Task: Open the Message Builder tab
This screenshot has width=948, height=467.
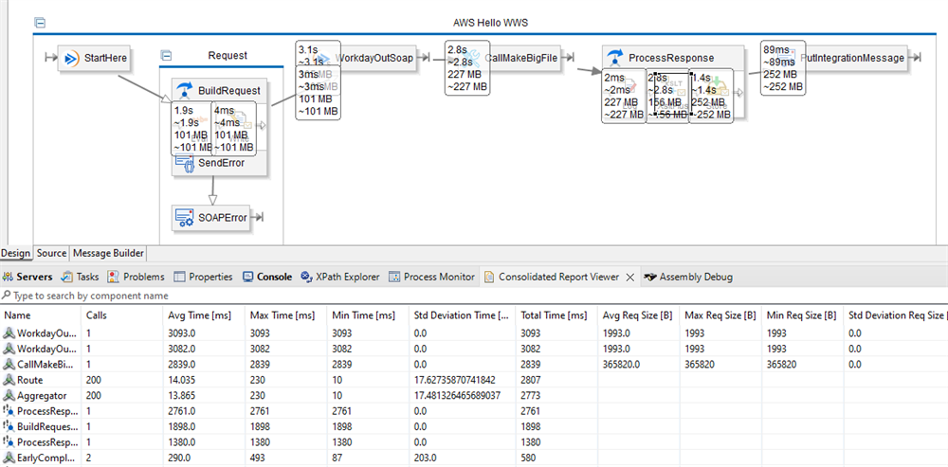Action: pyautogui.click(x=108, y=253)
